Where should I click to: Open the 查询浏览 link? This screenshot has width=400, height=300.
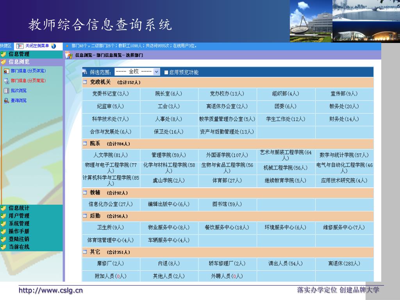pyautogui.click(x=19, y=100)
